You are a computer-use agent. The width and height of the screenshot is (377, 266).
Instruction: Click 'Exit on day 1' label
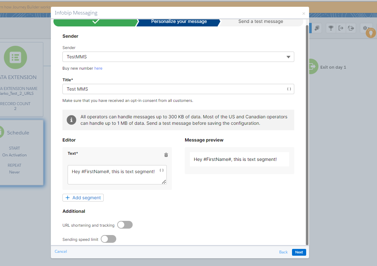tap(333, 67)
